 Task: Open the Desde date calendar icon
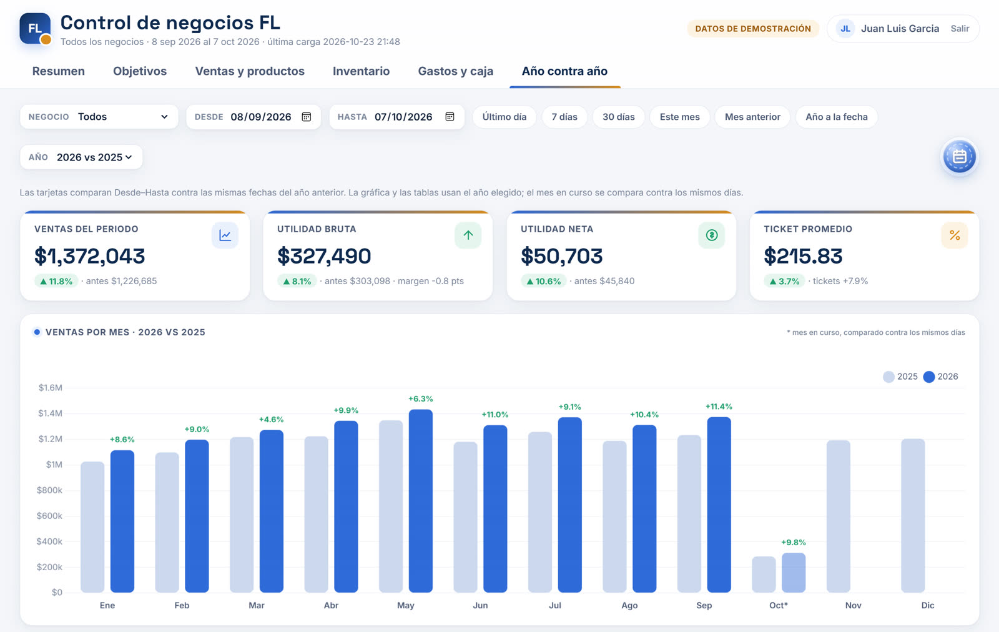pyautogui.click(x=307, y=117)
